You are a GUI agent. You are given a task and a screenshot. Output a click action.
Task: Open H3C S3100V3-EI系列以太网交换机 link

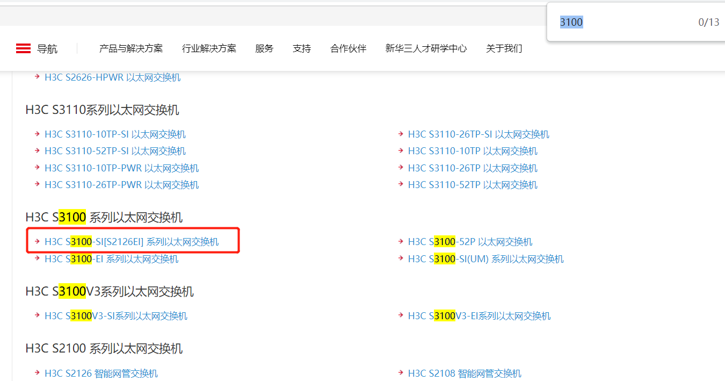click(480, 316)
